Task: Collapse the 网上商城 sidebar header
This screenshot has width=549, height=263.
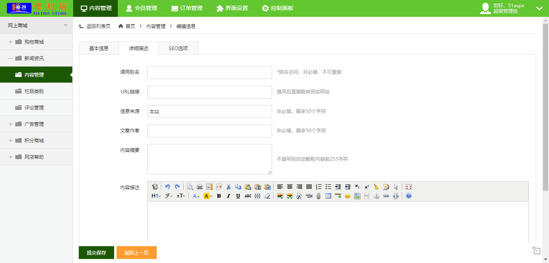Action: click(x=66, y=25)
